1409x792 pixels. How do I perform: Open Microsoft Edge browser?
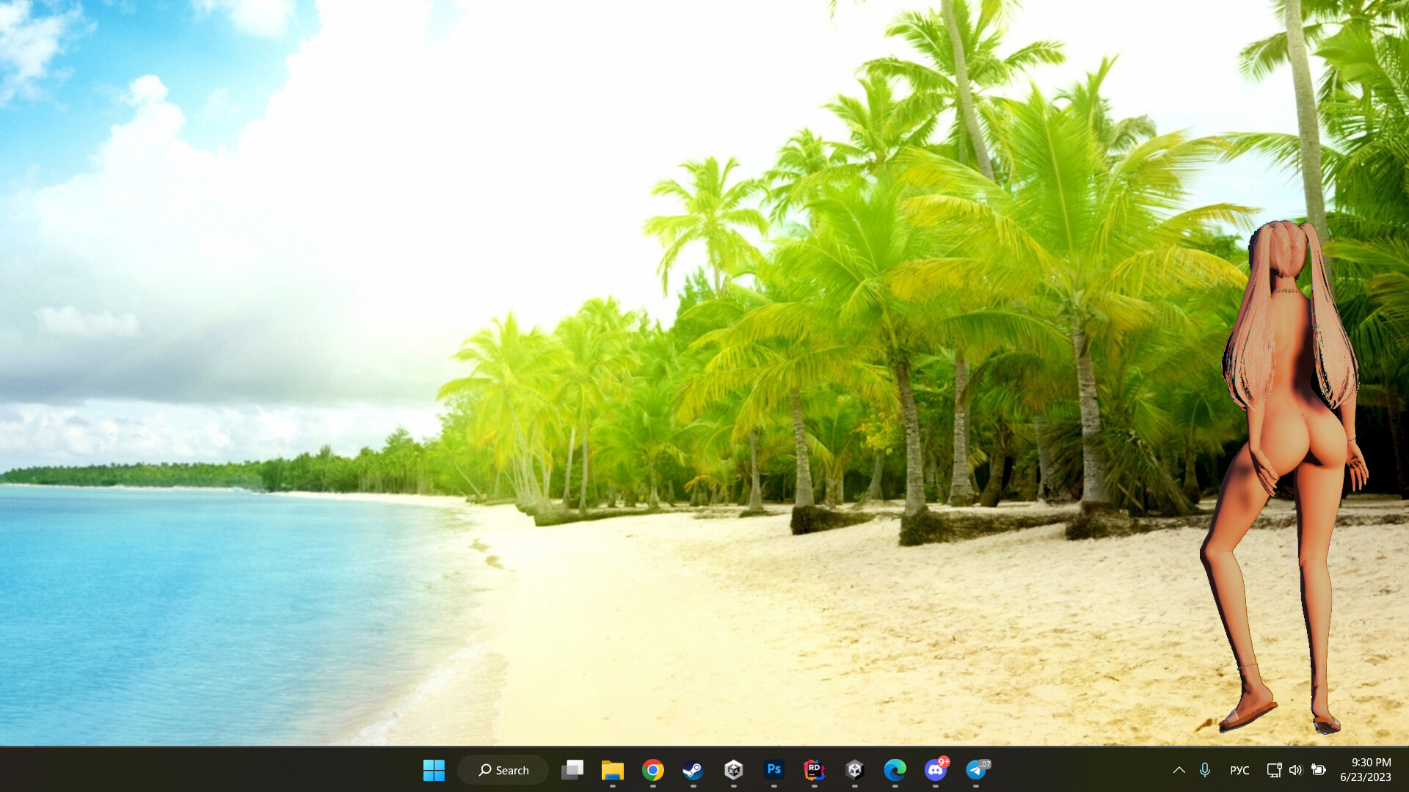(895, 770)
